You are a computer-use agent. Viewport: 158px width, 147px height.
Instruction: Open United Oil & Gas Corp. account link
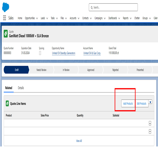92,53
